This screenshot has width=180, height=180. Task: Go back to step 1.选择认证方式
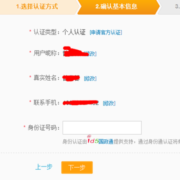pyautogui.click(x=37, y=7)
